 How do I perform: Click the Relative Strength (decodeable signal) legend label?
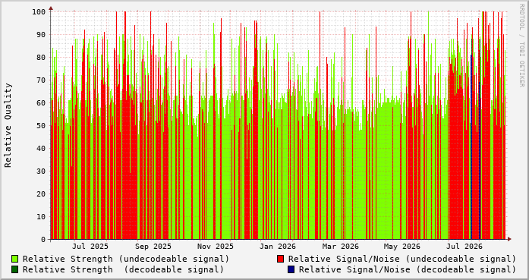click(123, 269)
